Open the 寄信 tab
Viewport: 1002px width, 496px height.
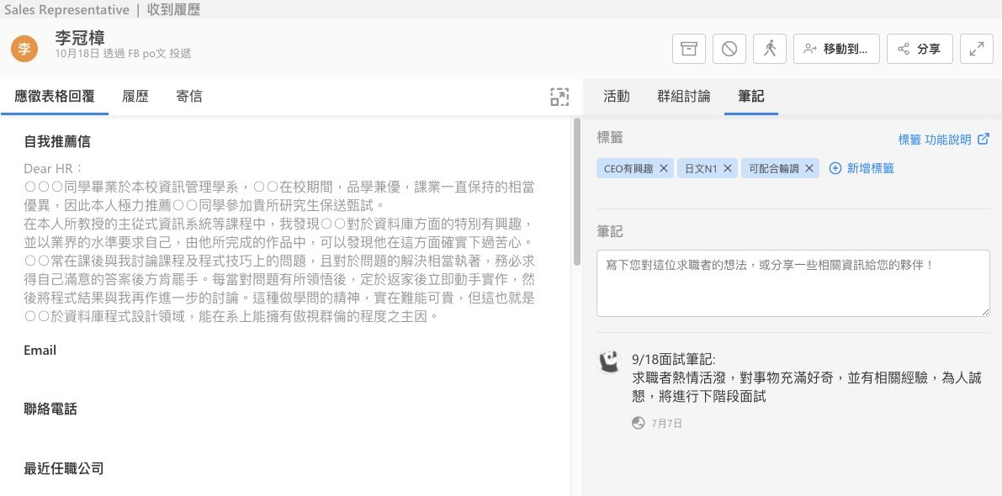point(189,97)
